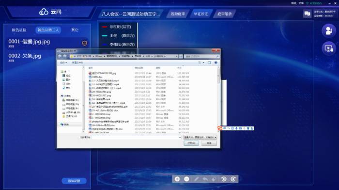
Task: Click the 添加证据 button
Action: pyautogui.click(x=74, y=181)
